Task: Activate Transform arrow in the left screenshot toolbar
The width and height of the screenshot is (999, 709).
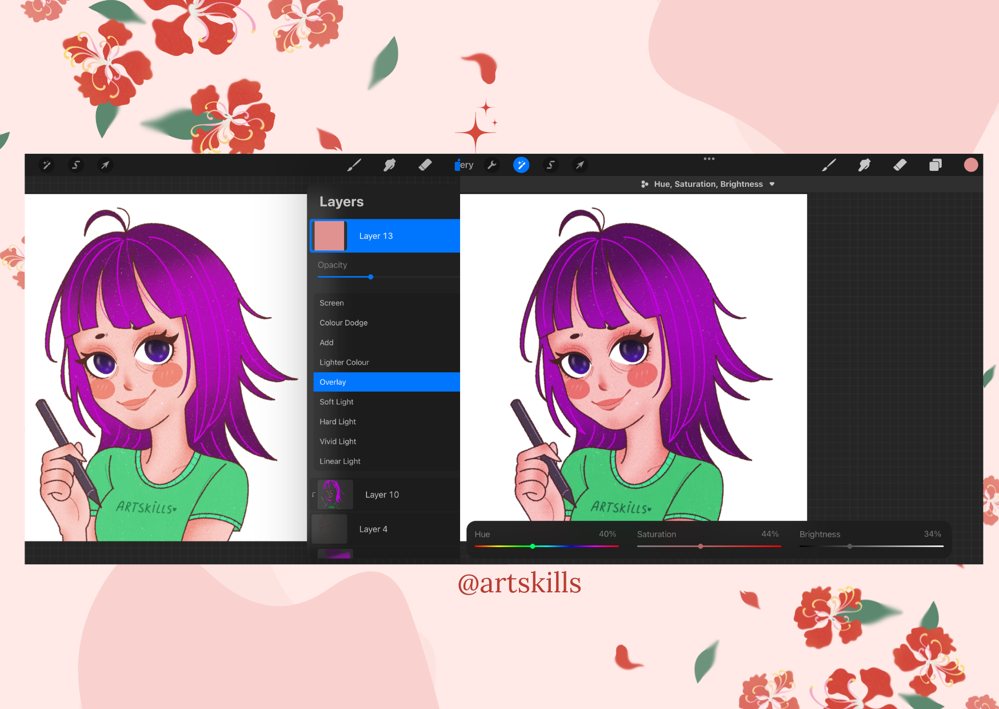Action: (x=105, y=165)
